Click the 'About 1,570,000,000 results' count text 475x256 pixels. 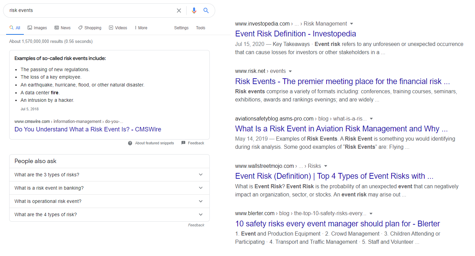[51, 42]
